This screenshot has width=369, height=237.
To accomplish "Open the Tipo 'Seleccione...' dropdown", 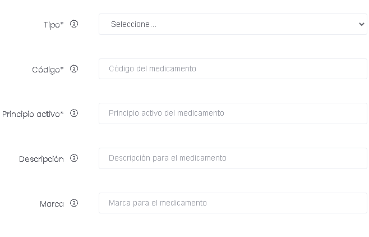I will click(233, 24).
